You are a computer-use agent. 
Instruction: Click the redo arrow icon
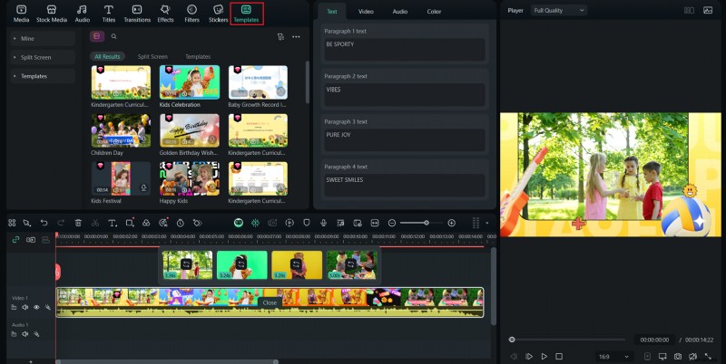(x=61, y=223)
